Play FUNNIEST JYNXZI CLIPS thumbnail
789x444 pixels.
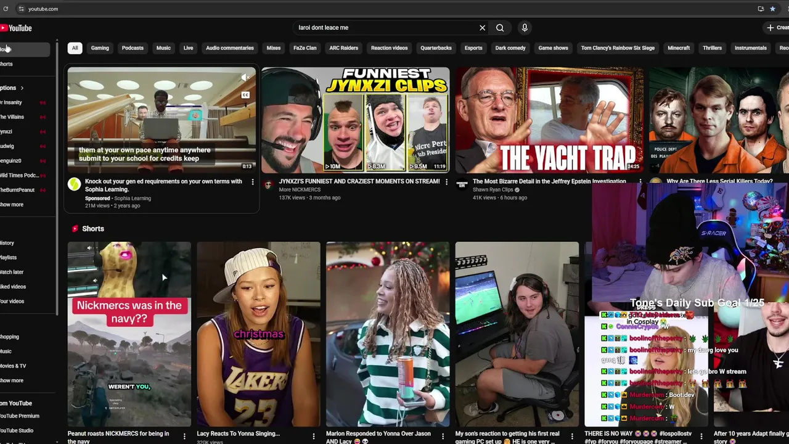click(x=355, y=120)
